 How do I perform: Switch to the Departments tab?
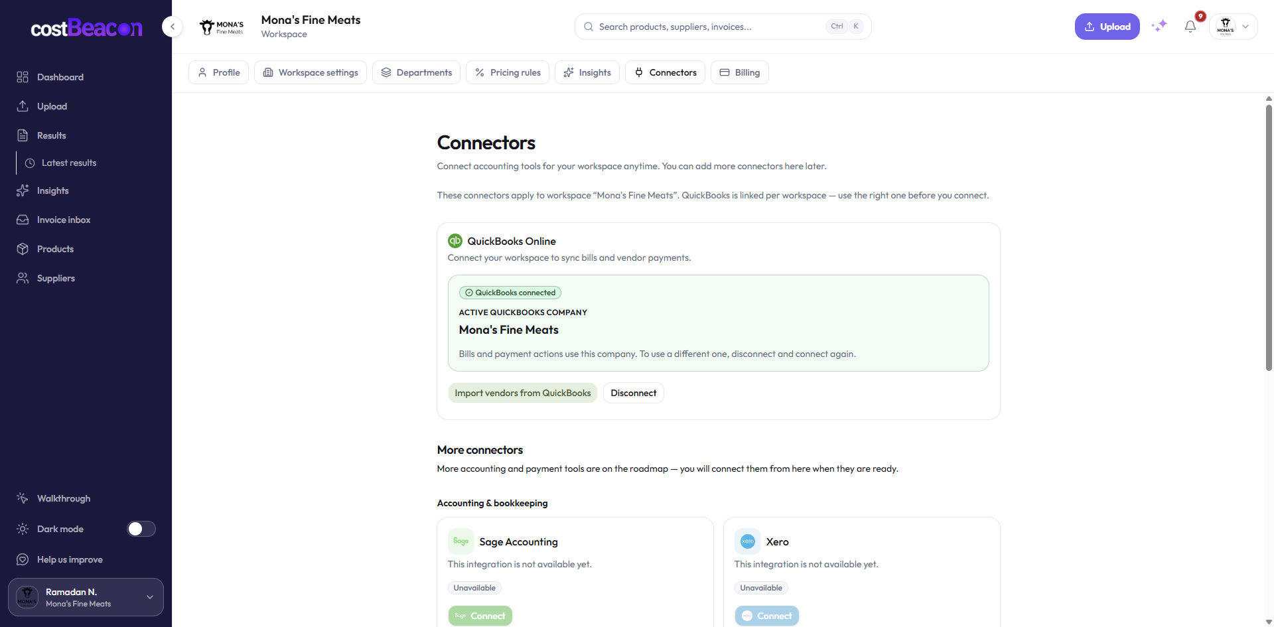[417, 72]
